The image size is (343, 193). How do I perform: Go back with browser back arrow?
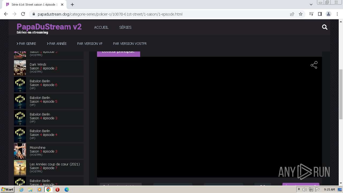6,14
